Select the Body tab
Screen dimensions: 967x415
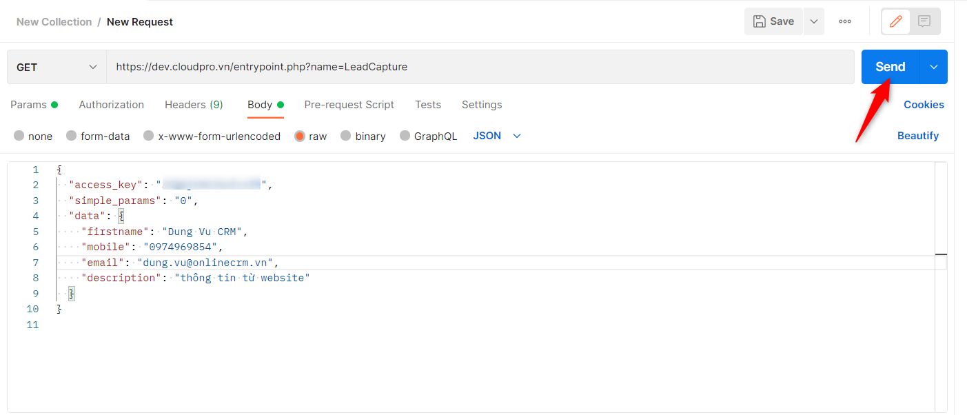pos(265,105)
